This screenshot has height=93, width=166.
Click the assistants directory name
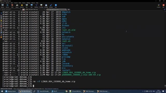click(68, 37)
